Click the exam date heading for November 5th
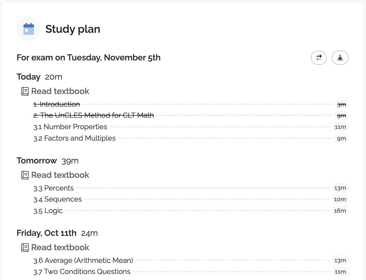The height and width of the screenshot is (280, 366). 88,57
